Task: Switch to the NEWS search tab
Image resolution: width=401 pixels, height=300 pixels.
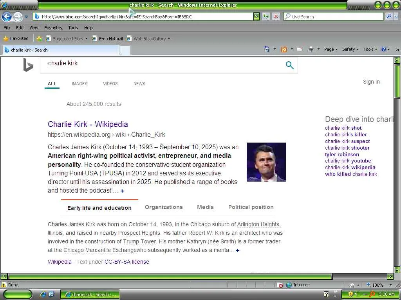Action: coord(139,84)
